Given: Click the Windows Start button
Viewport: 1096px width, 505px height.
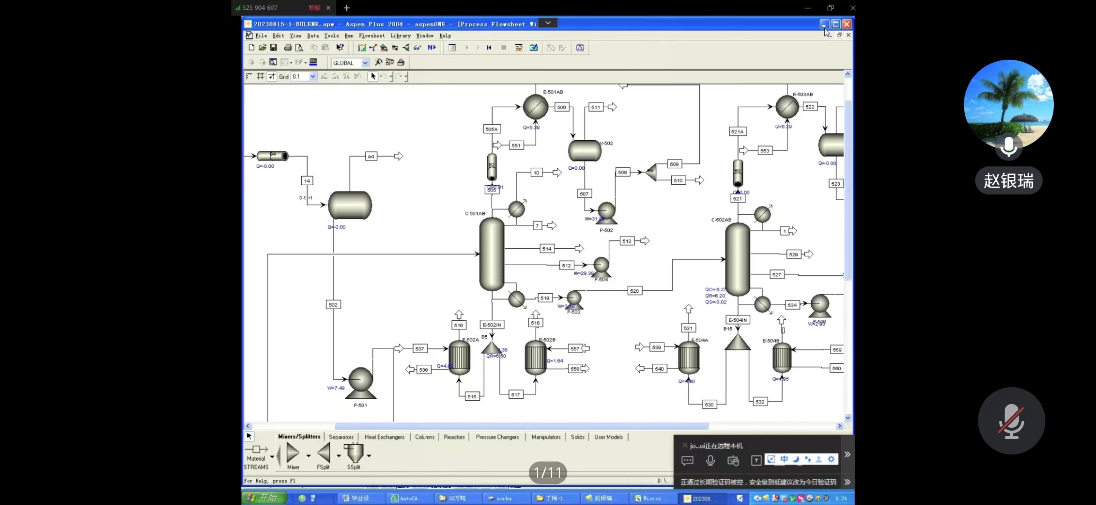Looking at the screenshot, I should click(265, 498).
